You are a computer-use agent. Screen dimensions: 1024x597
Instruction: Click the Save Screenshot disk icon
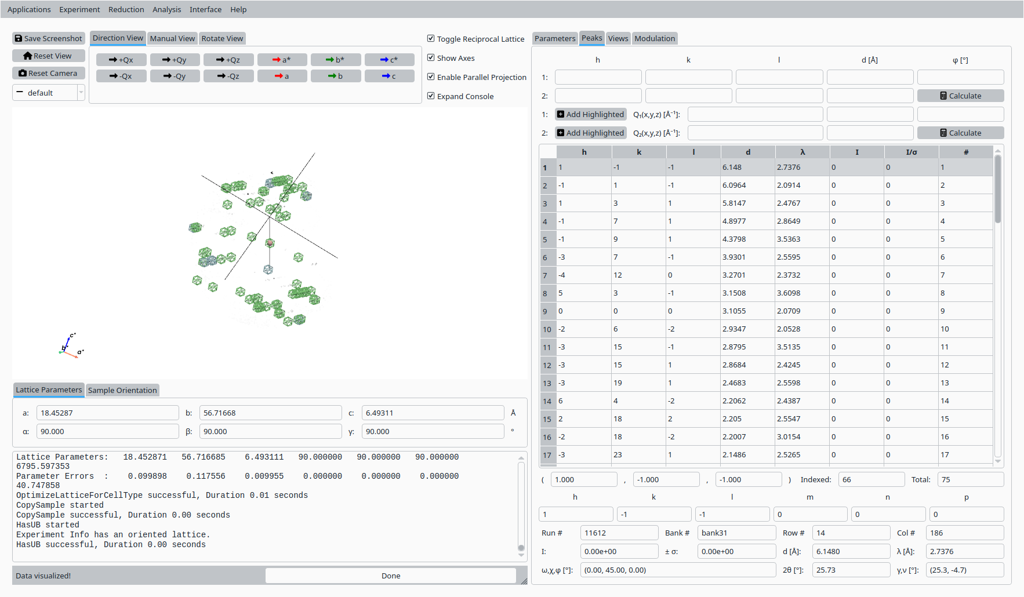click(19, 38)
